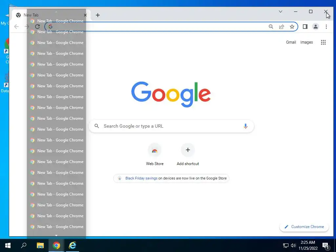Open the Google apps grid

pos(323,42)
